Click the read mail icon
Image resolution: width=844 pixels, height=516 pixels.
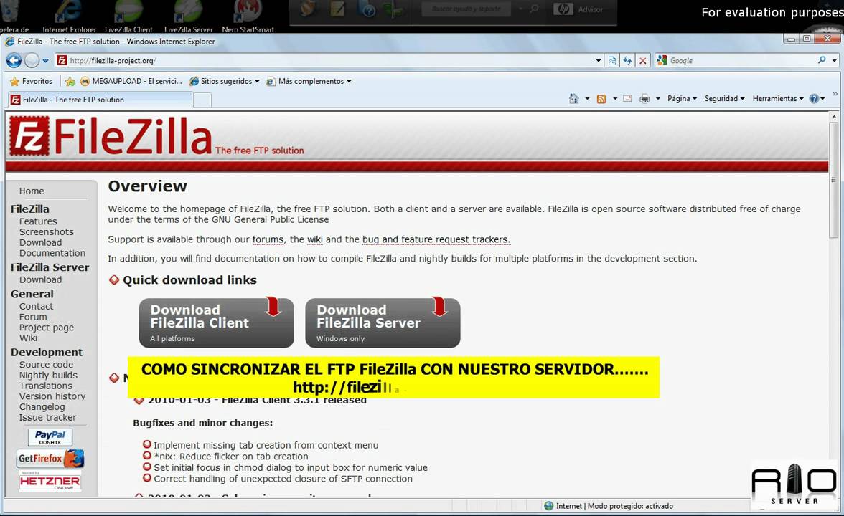[x=627, y=98]
